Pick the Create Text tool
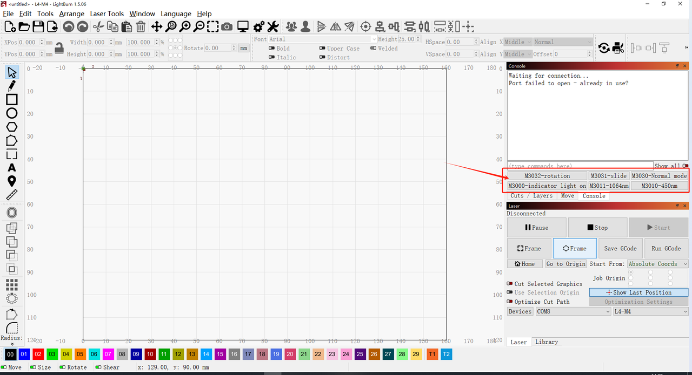The height and width of the screenshot is (375, 692). click(x=11, y=168)
